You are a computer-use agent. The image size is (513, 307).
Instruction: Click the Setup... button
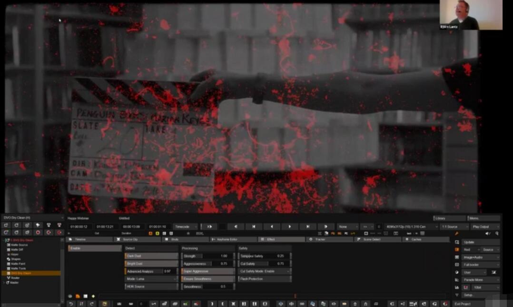[x=481, y=295]
